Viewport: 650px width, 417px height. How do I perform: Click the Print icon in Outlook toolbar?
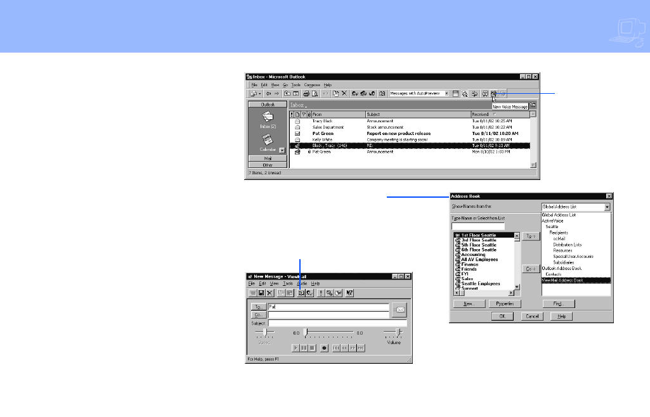[306, 94]
